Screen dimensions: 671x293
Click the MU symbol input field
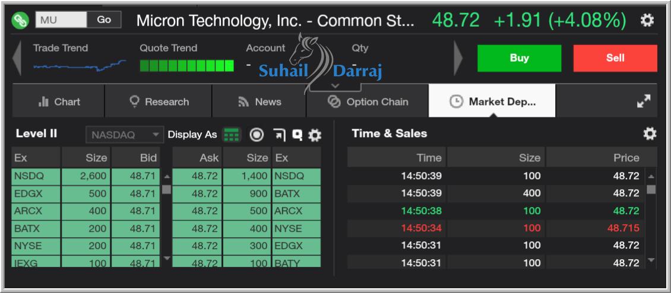pos(61,20)
